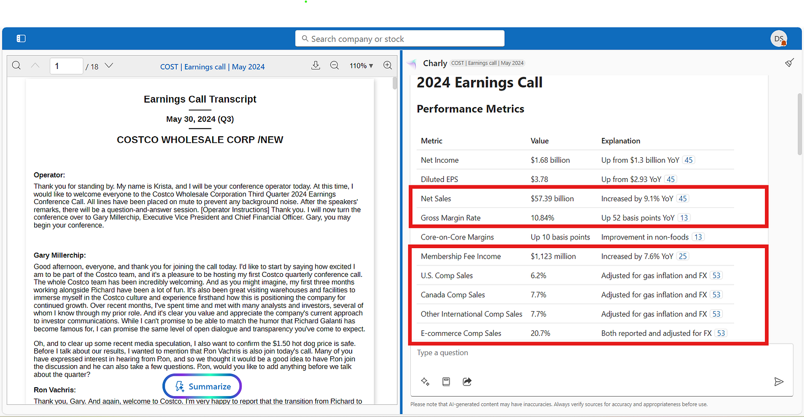This screenshot has height=417, width=804.
Task: Open citation 13 in Gross Margin Rate row
Action: pyautogui.click(x=684, y=218)
